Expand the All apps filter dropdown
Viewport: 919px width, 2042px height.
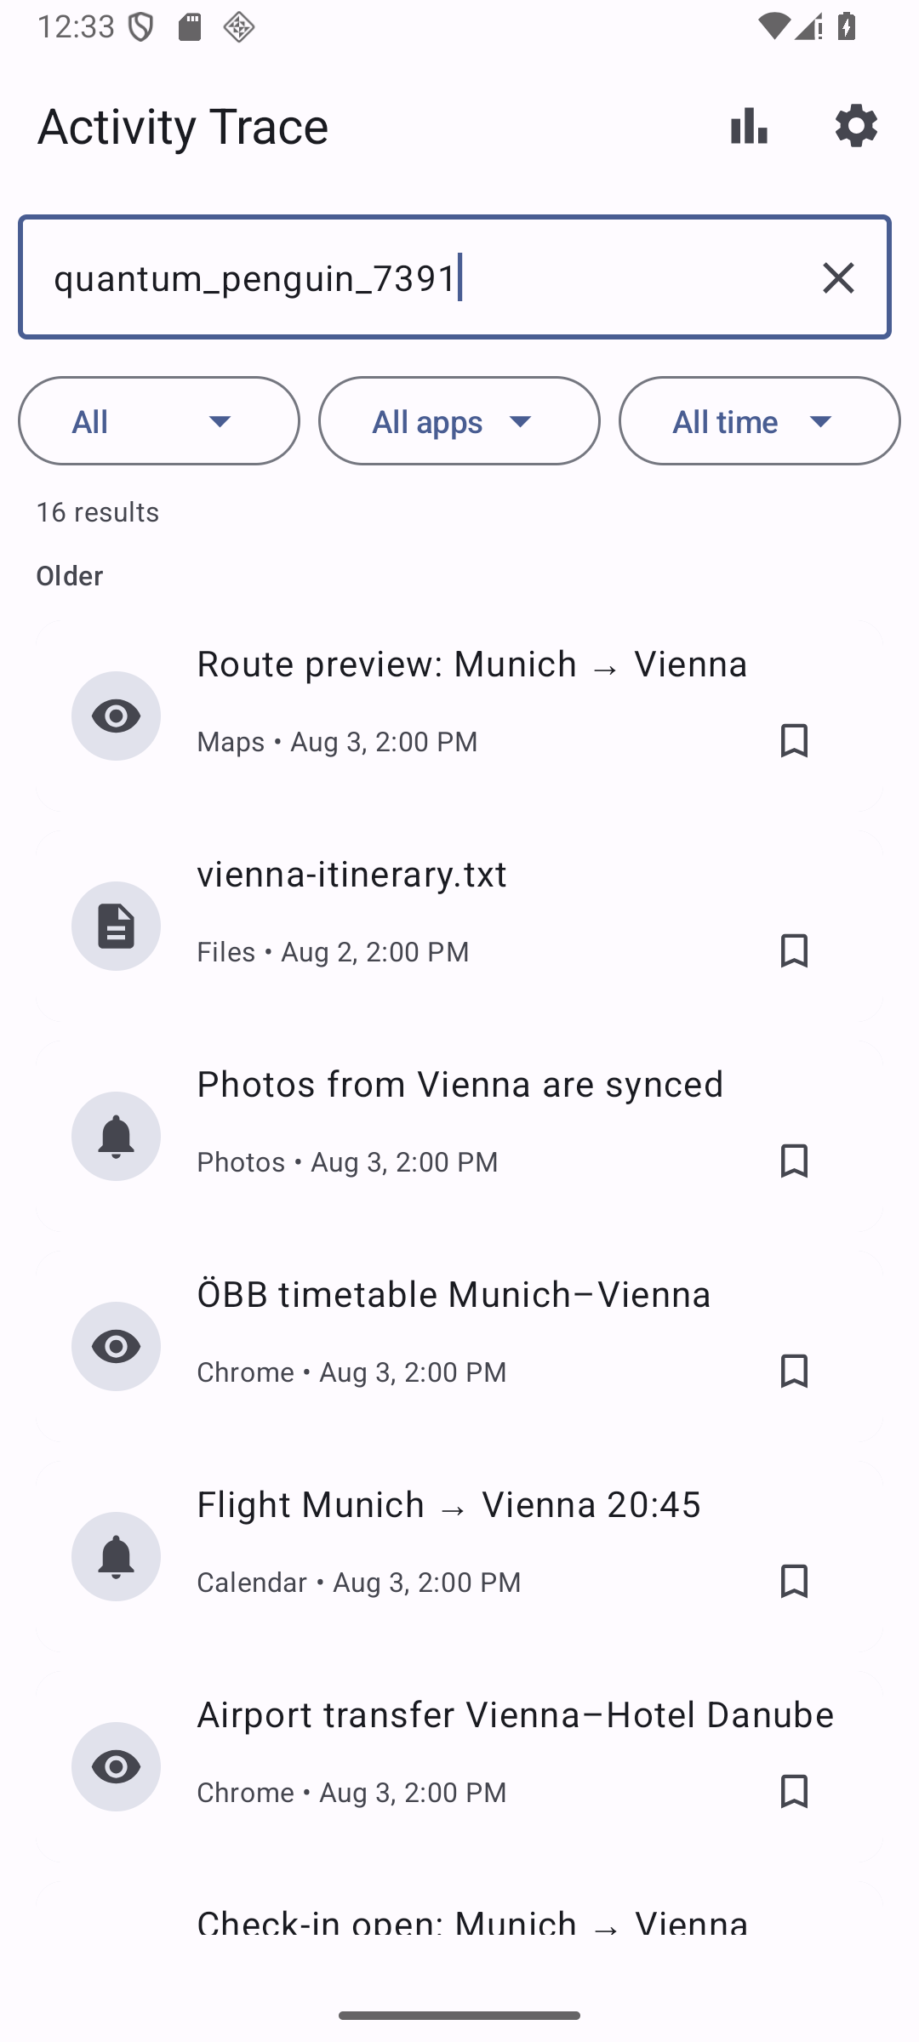click(459, 421)
